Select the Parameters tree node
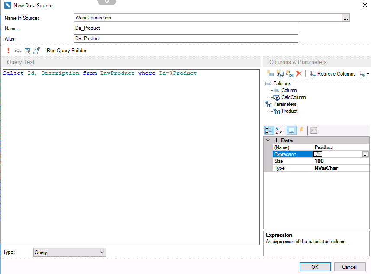Image resolution: width=371 pixels, height=274 pixels. (x=285, y=104)
